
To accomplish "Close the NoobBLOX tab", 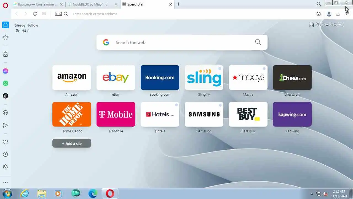I will (x=116, y=4).
